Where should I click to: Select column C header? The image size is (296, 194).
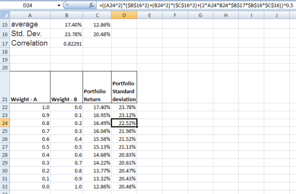(x=97, y=15)
